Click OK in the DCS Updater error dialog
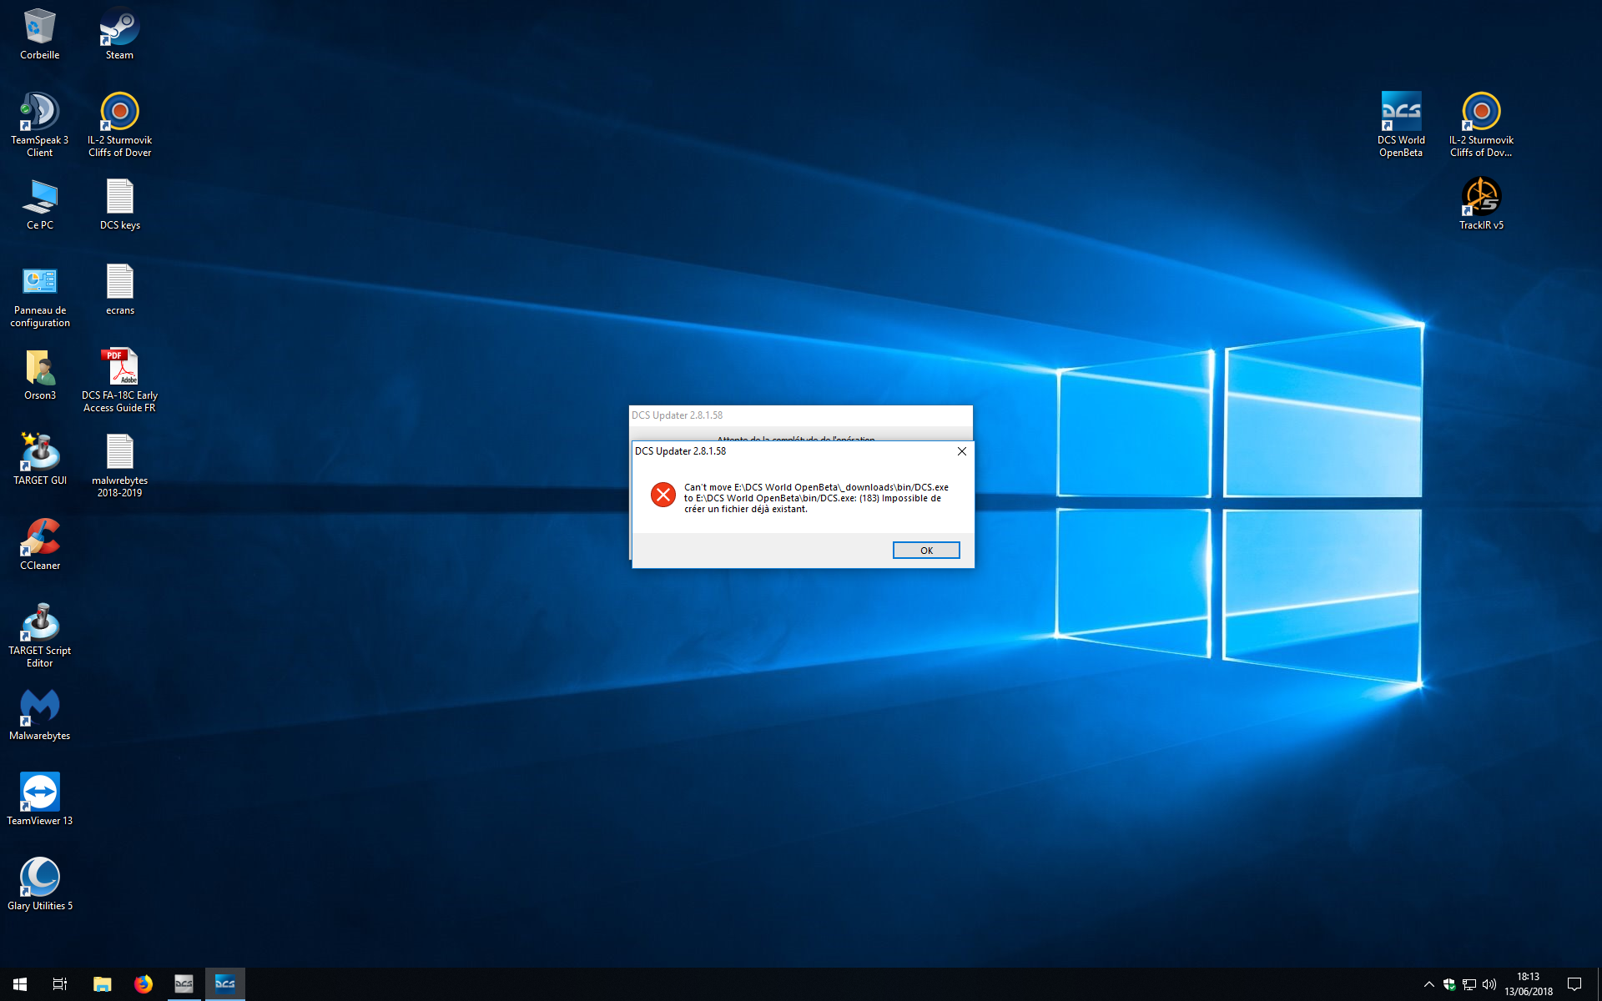The image size is (1602, 1001). 926,551
